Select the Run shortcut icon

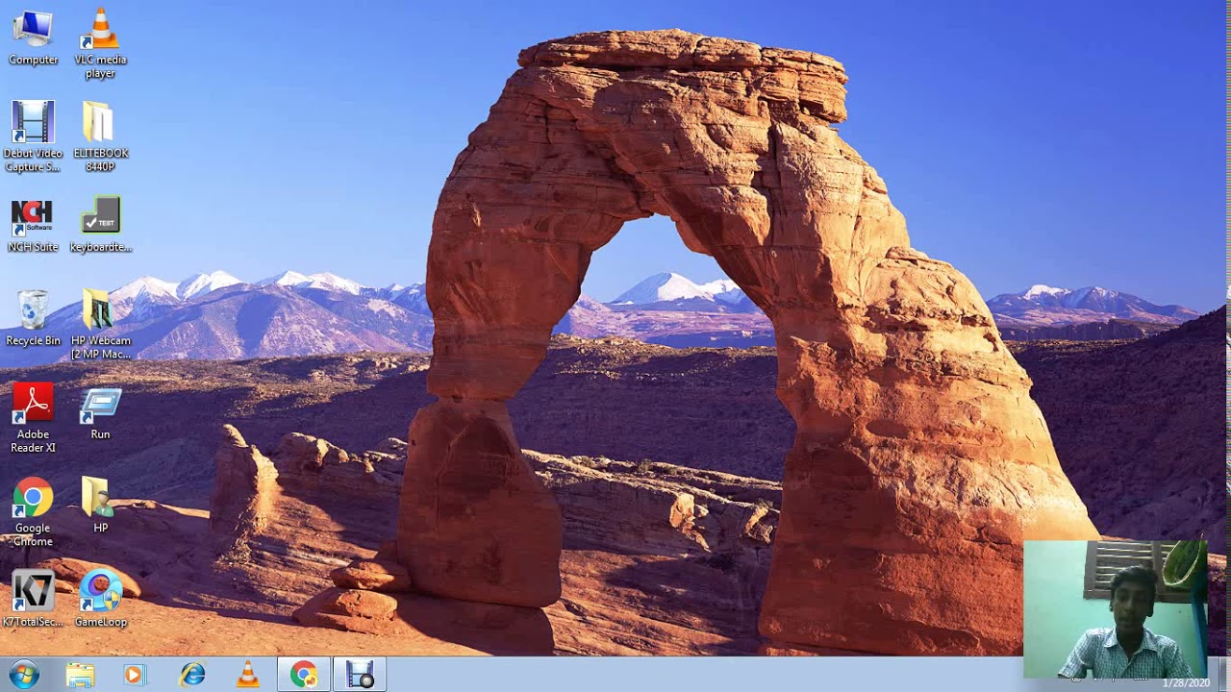coord(100,413)
